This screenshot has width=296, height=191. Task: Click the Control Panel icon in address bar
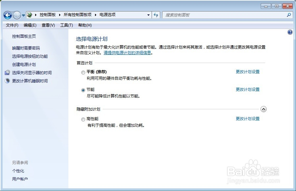29,15
